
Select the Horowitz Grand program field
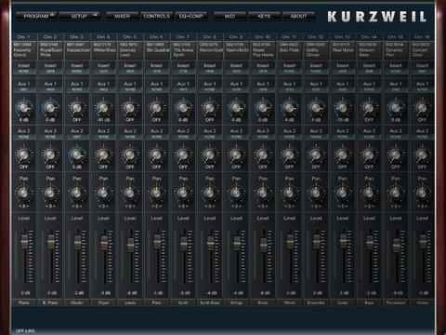pos(24,49)
